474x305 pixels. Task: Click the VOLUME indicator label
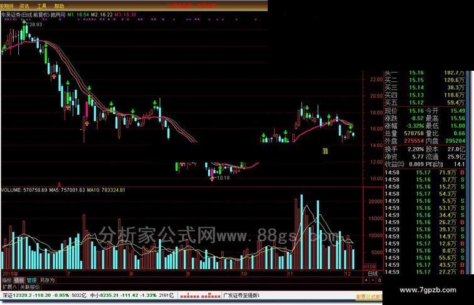pos(24,190)
